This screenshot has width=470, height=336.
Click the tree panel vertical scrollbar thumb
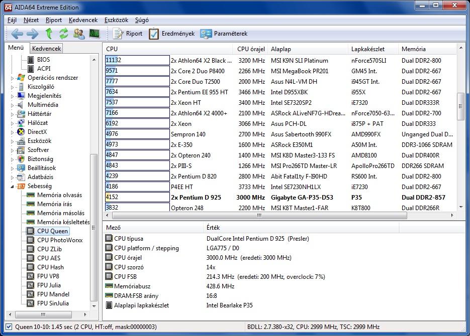[93, 228]
